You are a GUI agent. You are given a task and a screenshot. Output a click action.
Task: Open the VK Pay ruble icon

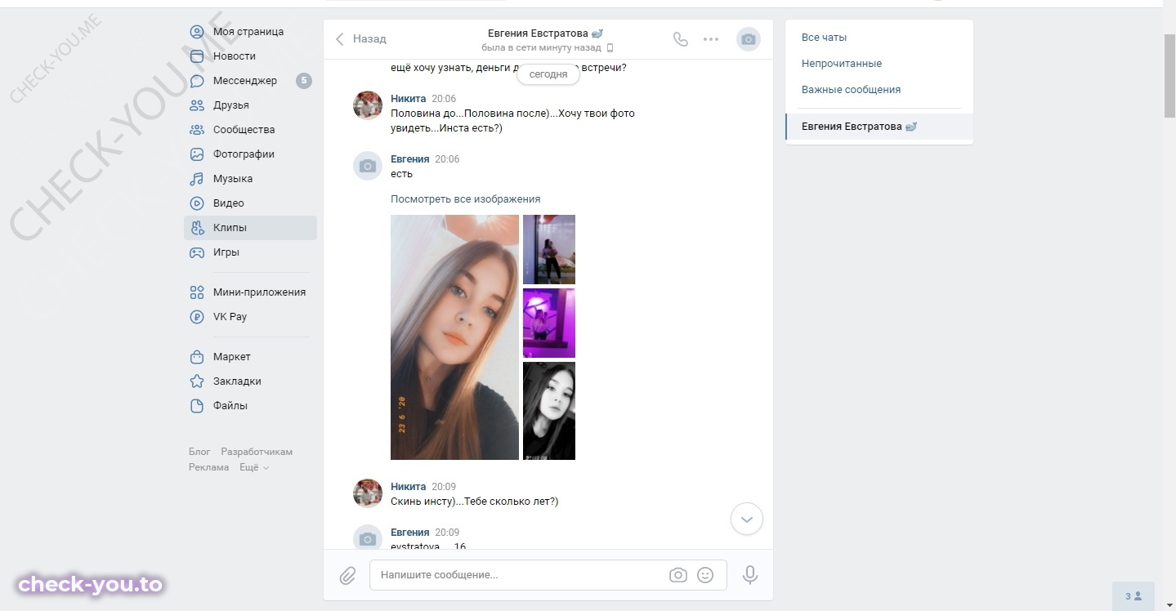click(x=197, y=317)
